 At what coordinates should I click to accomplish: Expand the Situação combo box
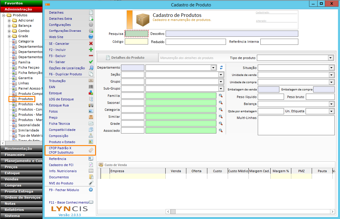(332, 68)
